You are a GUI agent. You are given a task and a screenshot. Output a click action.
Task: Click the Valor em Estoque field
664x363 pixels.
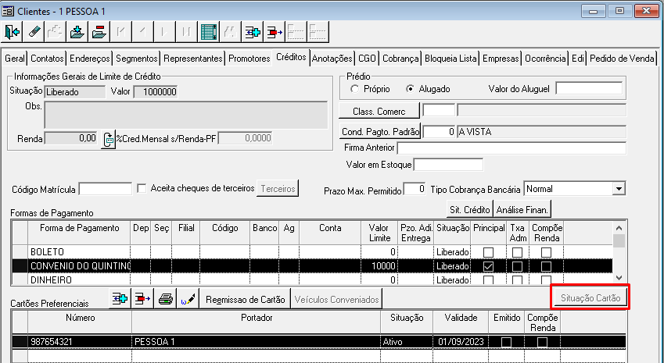448,165
